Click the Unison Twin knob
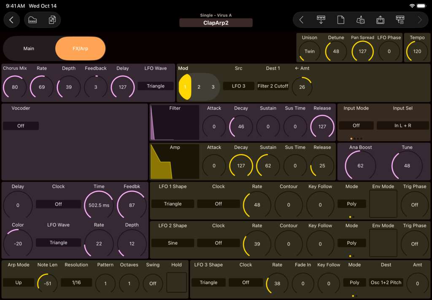 pyautogui.click(x=309, y=51)
